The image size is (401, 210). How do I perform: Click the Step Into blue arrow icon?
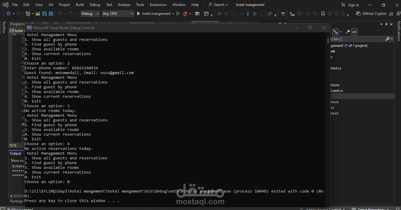click(x=248, y=14)
